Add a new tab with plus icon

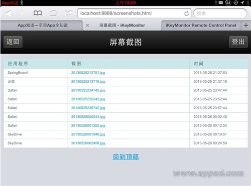click(x=246, y=26)
